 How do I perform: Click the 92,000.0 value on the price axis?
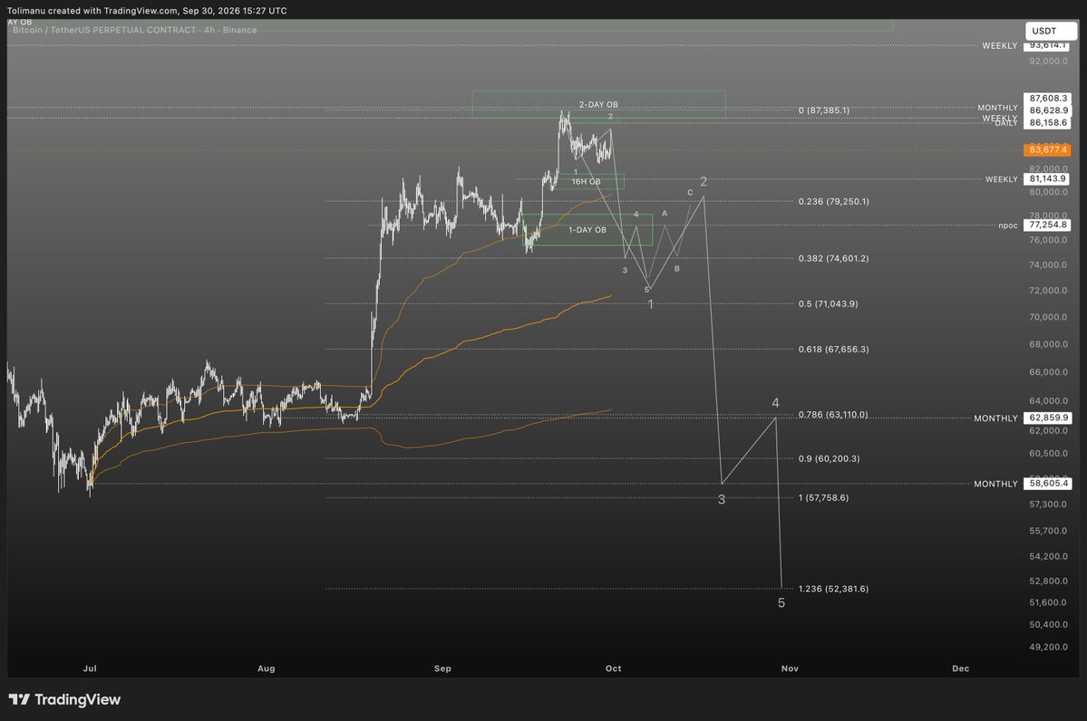tap(1048, 61)
